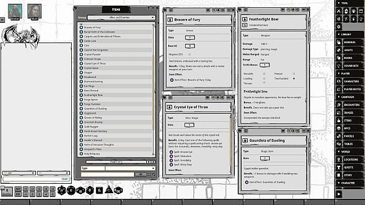
Task: Click the +1 modifier button
Action: coord(26,189)
